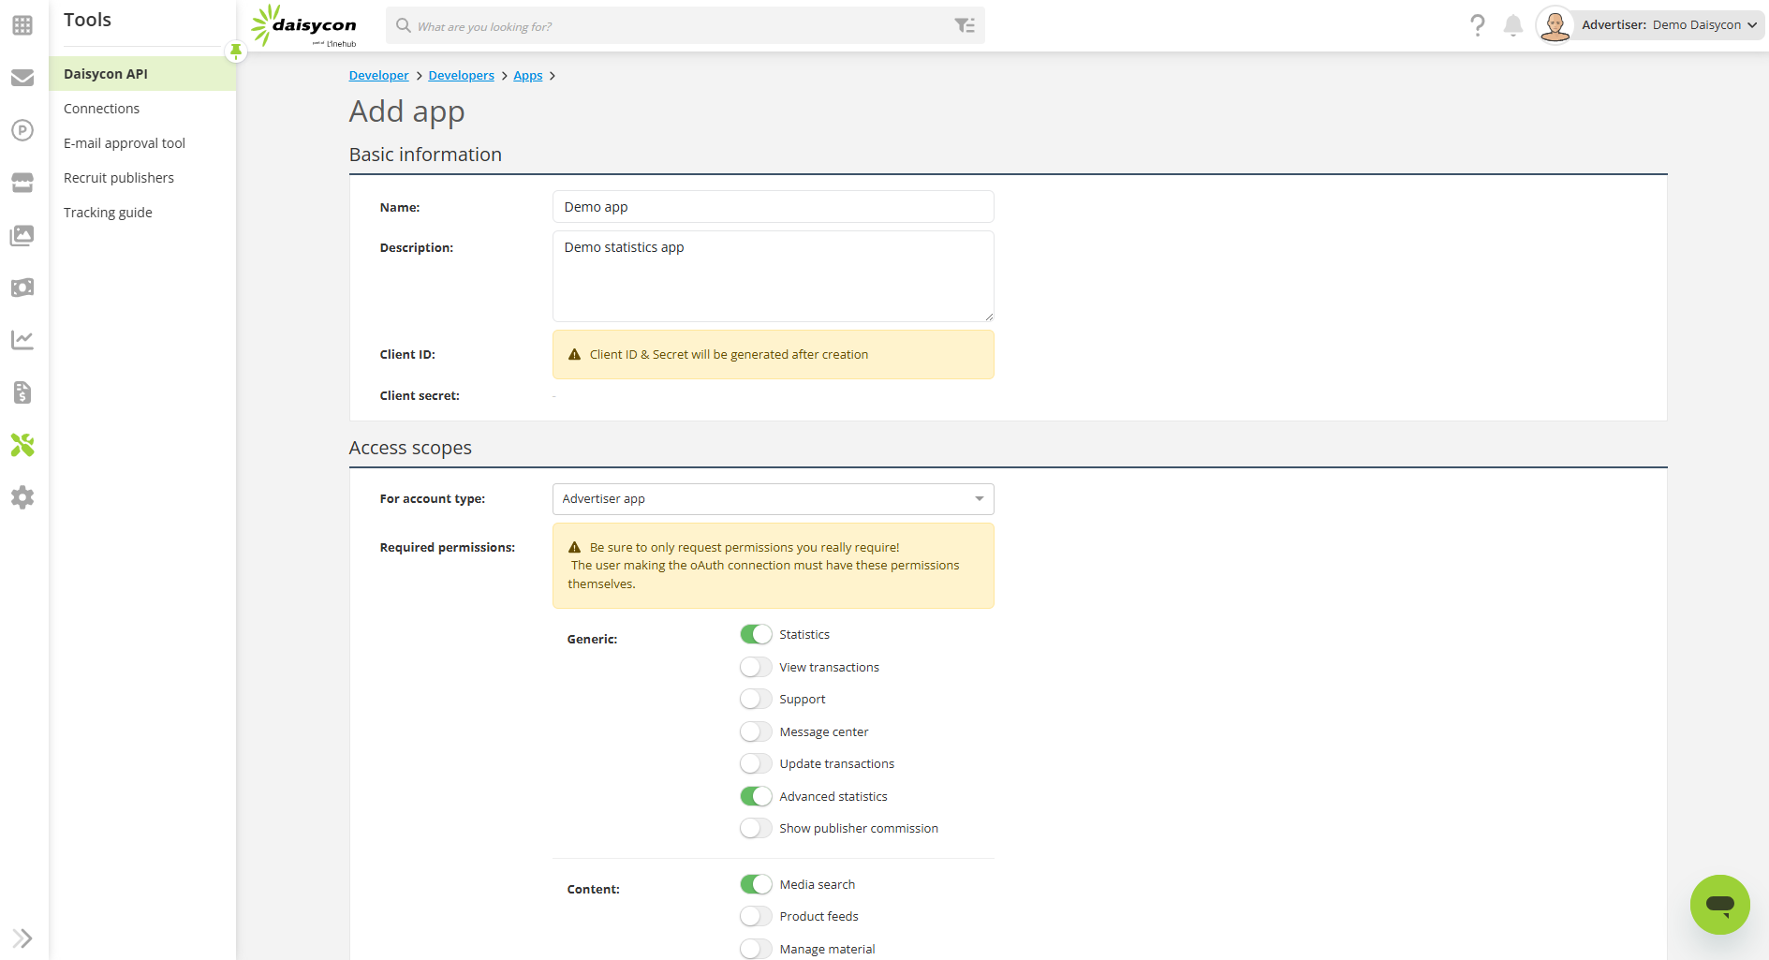Go to Developers breadcrumb link
Screen dimensions: 1769x960
[461, 76]
